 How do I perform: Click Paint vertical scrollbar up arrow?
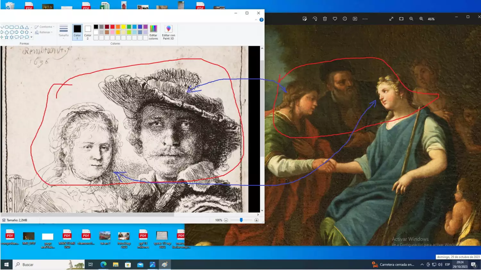(x=262, y=48)
